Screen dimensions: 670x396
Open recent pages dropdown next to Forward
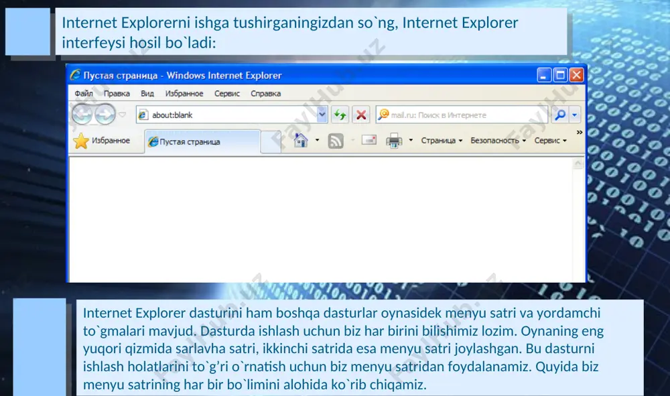[122, 115]
